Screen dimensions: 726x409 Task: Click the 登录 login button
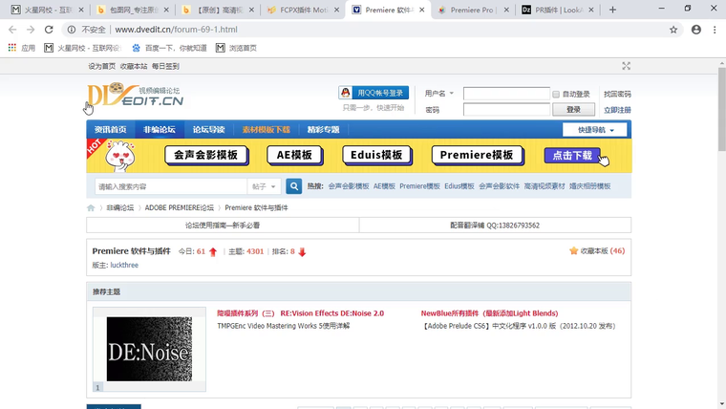coord(573,110)
